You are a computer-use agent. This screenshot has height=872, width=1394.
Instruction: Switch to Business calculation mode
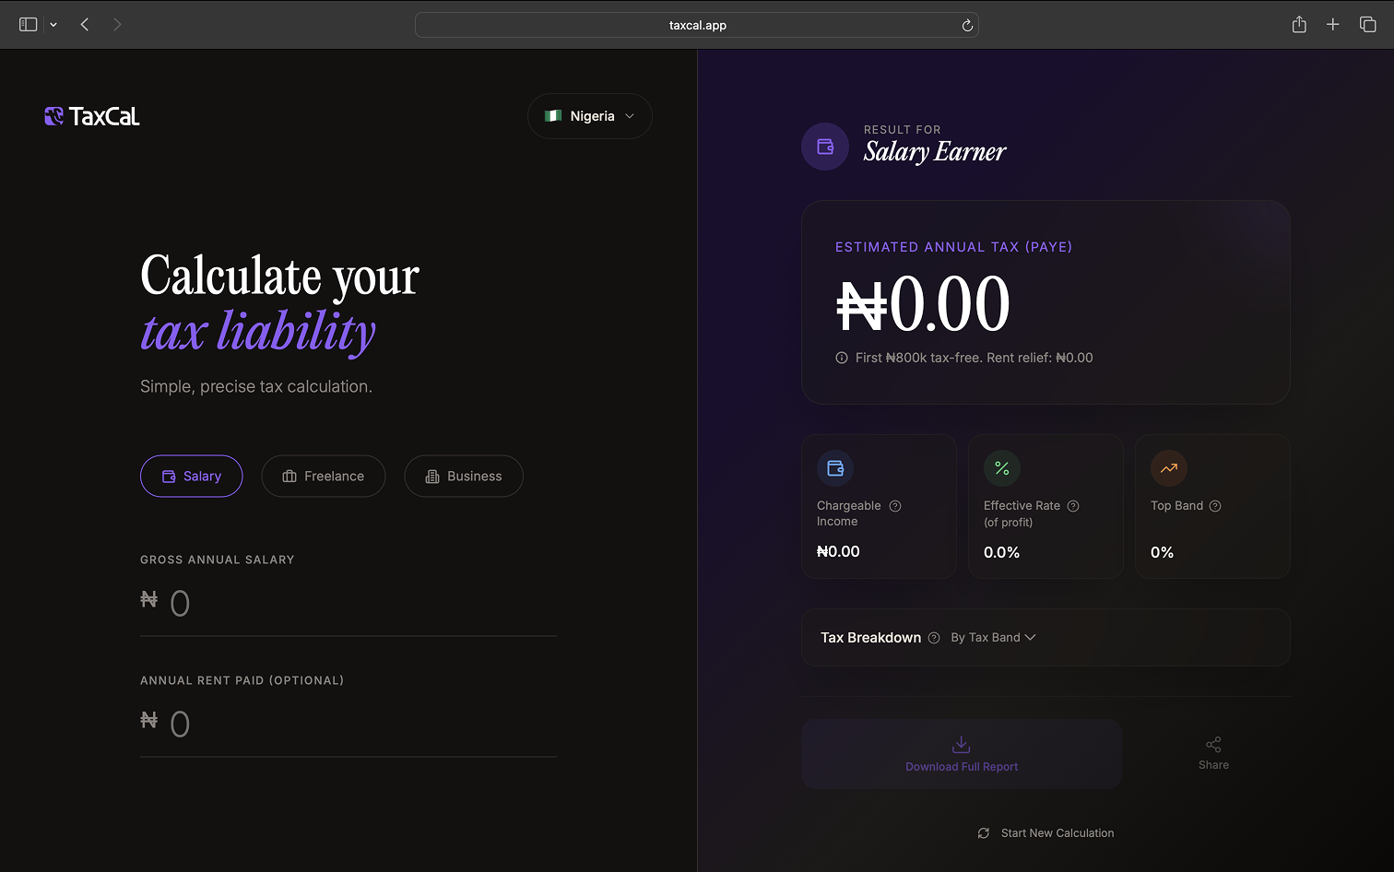463,476
